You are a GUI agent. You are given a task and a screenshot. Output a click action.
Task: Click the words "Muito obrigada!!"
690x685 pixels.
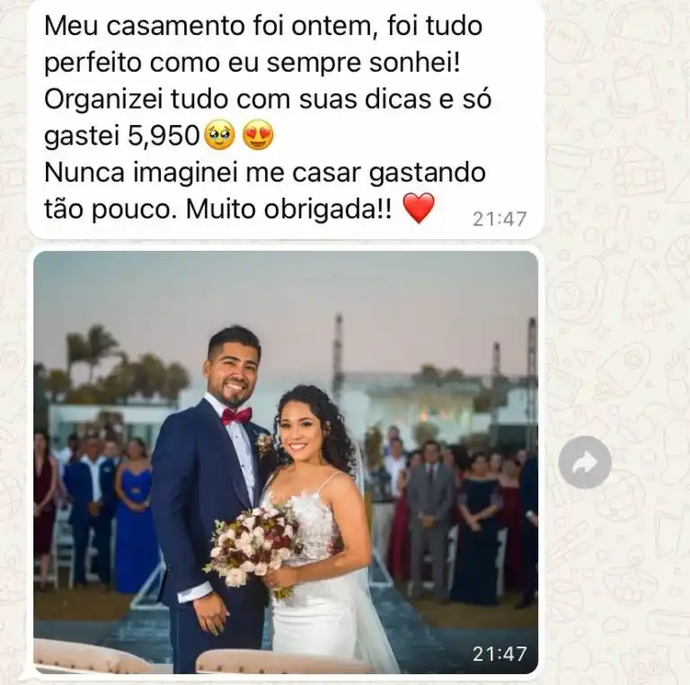click(x=288, y=209)
